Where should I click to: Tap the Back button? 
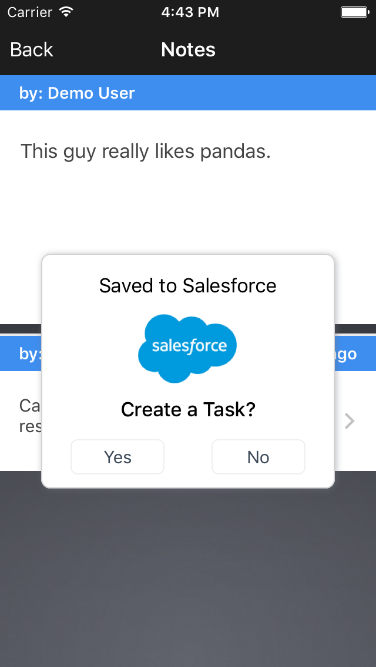[32, 50]
